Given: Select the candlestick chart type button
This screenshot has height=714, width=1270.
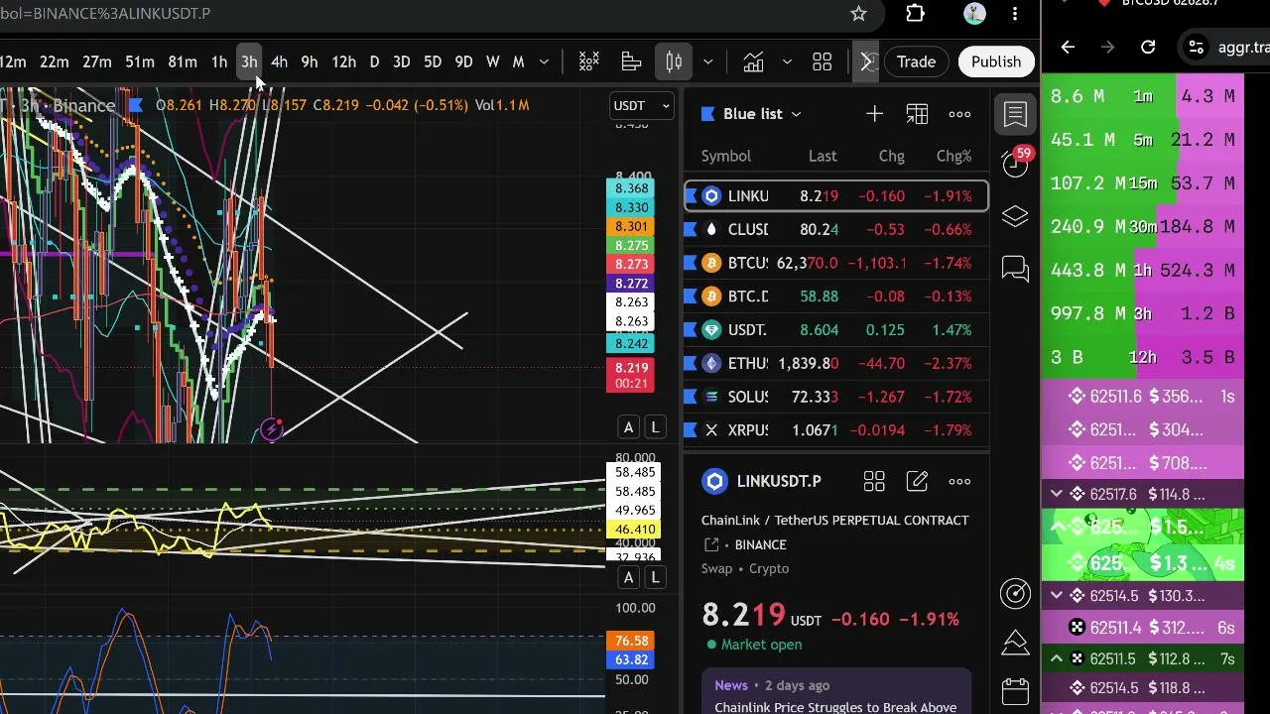Looking at the screenshot, I should pos(674,61).
